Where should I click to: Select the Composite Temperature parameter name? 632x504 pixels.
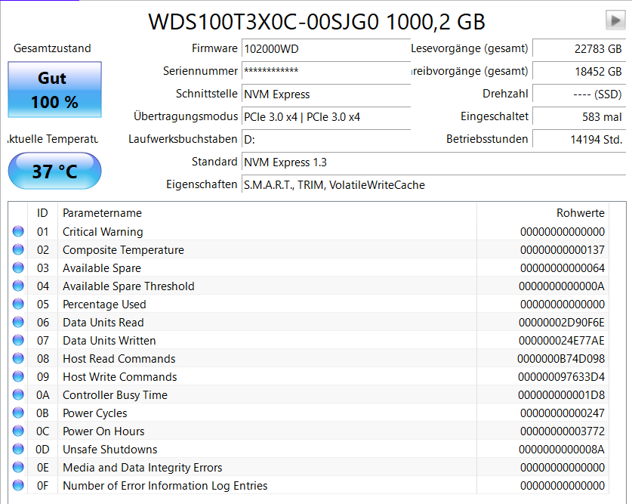(x=123, y=250)
